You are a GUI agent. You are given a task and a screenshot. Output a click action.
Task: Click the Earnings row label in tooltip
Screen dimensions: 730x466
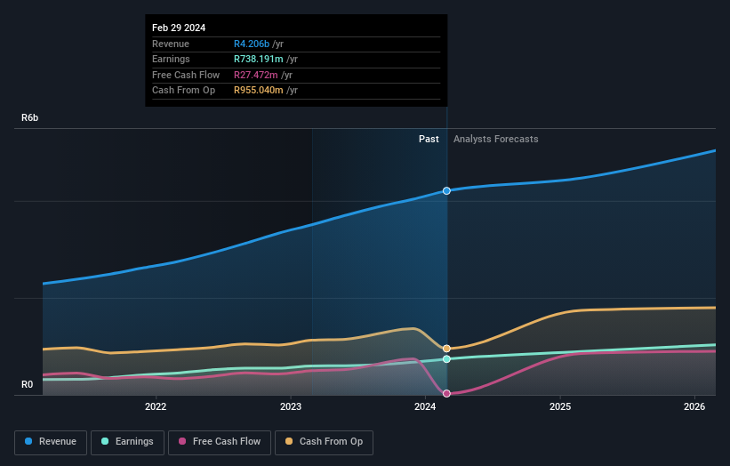click(171, 59)
